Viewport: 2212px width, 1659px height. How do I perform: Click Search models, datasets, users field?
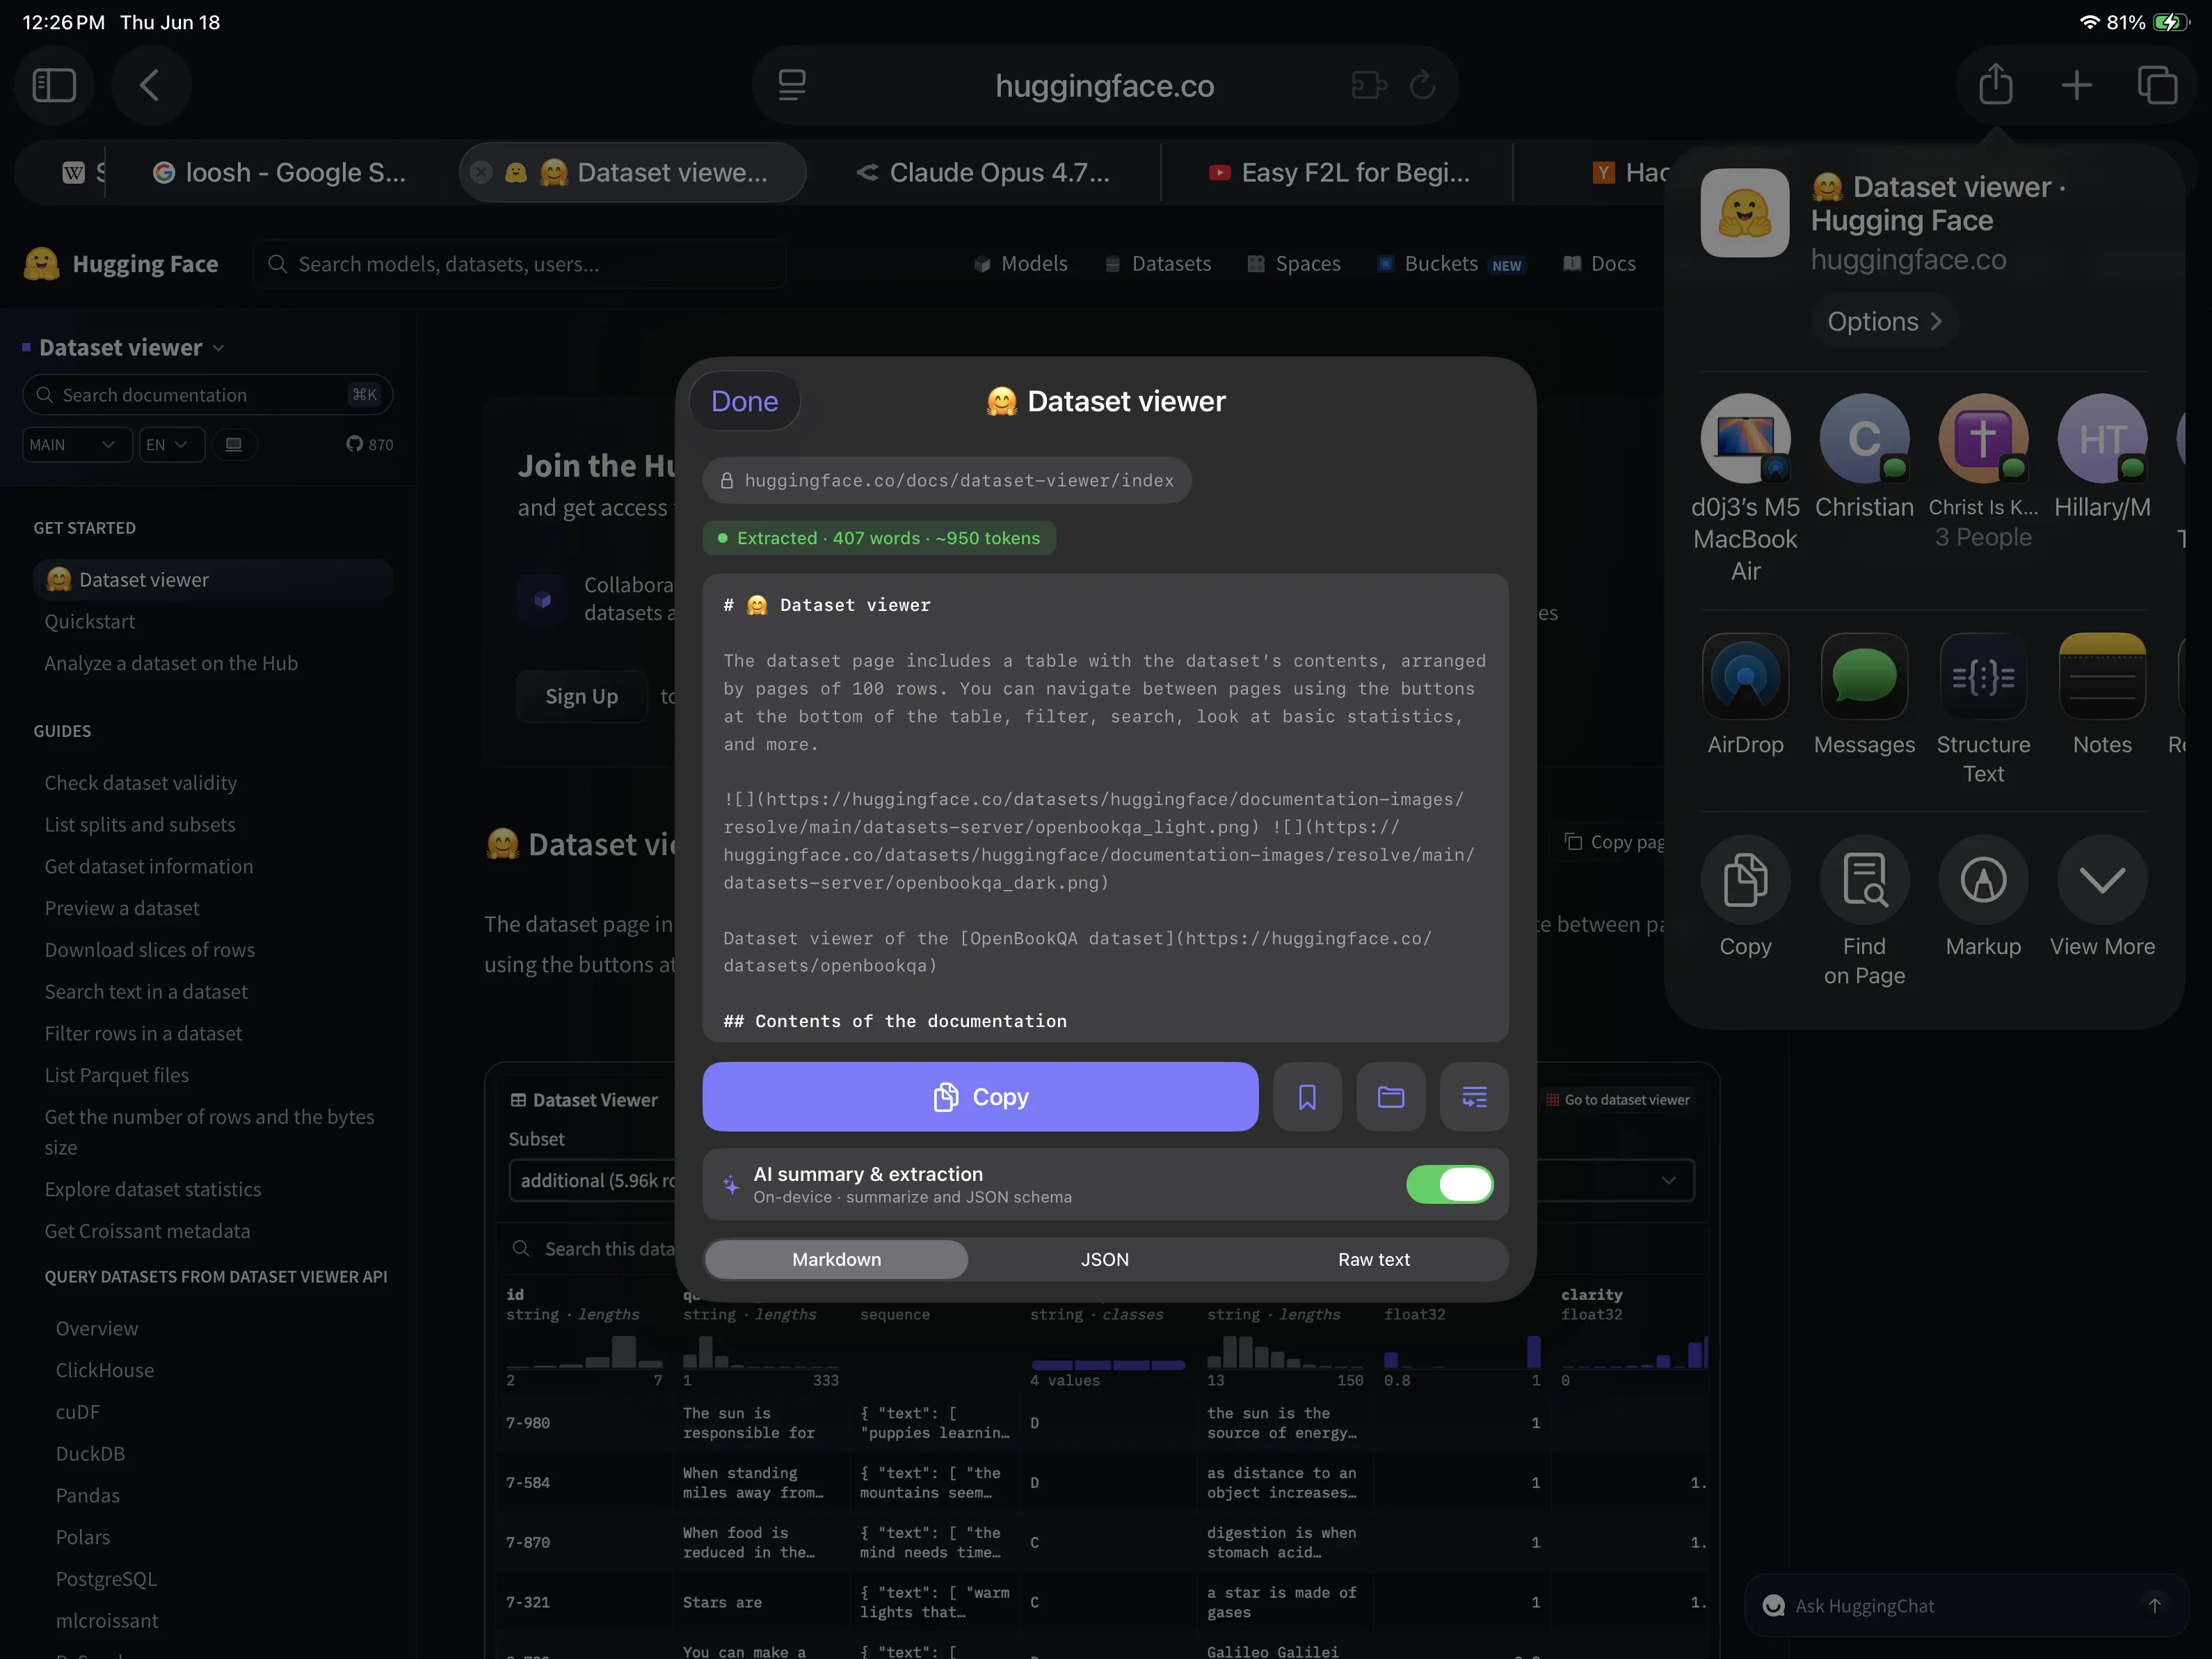(520, 263)
